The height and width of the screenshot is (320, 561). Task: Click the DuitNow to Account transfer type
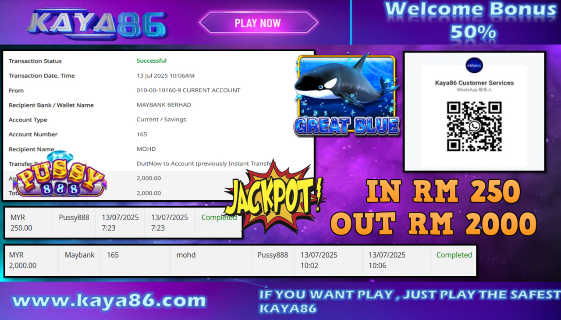[x=205, y=164]
